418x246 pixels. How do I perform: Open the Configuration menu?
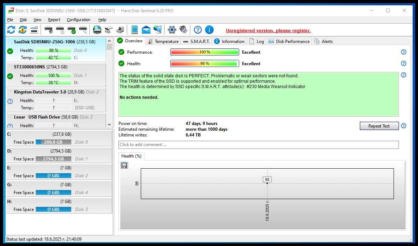click(78, 20)
